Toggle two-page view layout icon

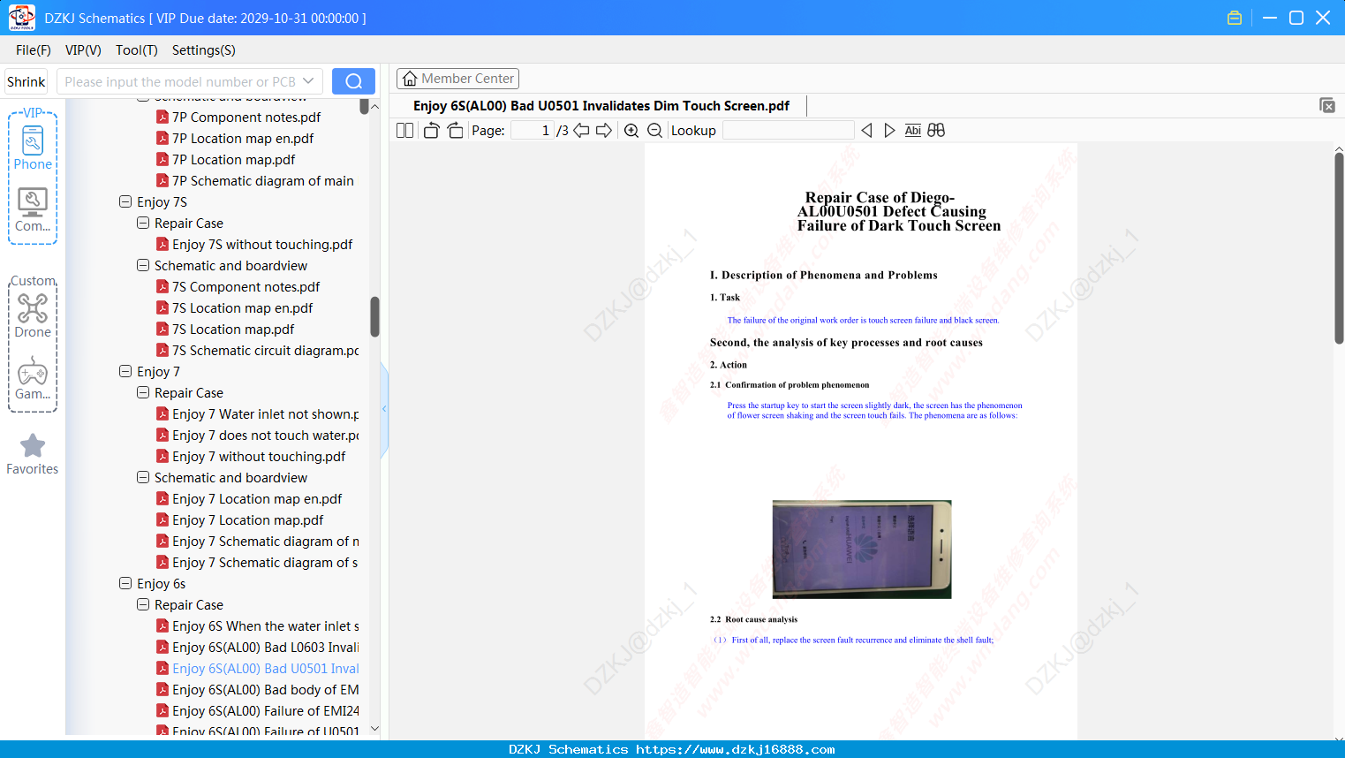tap(405, 131)
